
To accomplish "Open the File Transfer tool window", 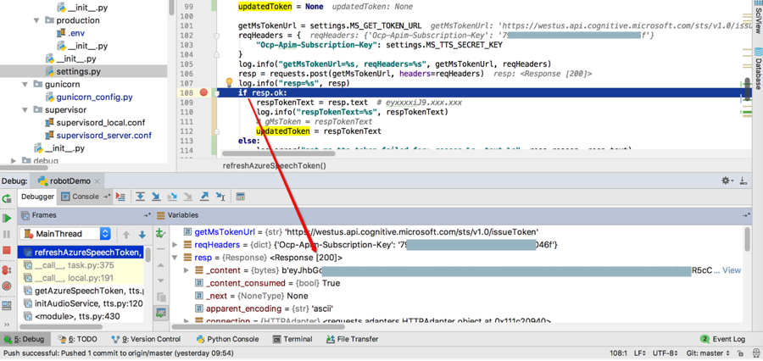I will 352,339.
